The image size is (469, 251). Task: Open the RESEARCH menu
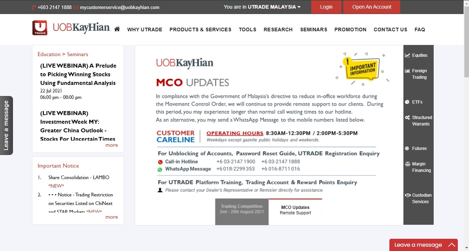(x=278, y=29)
